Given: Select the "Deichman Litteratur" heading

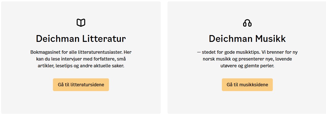Looking at the screenshot, I should pyautogui.click(x=81, y=39).
